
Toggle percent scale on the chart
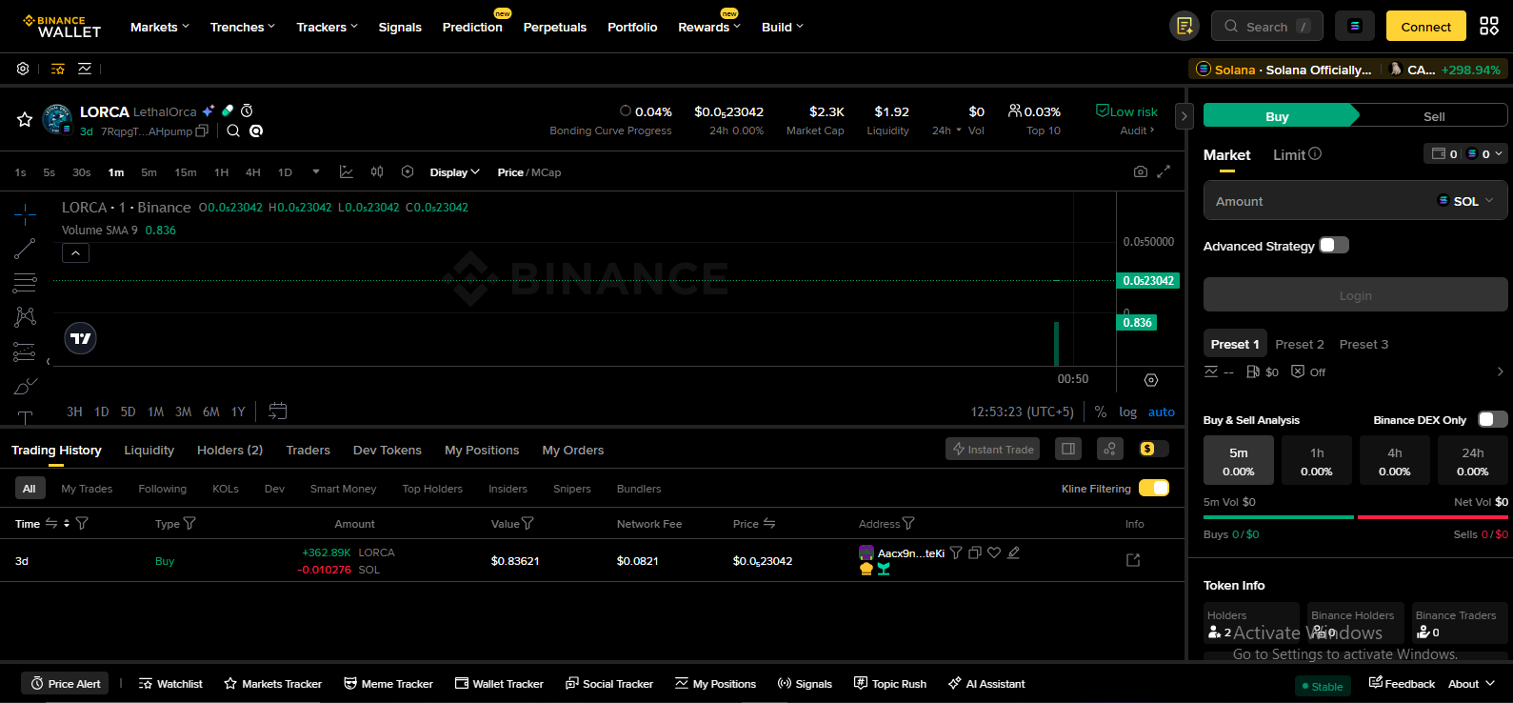click(1101, 412)
